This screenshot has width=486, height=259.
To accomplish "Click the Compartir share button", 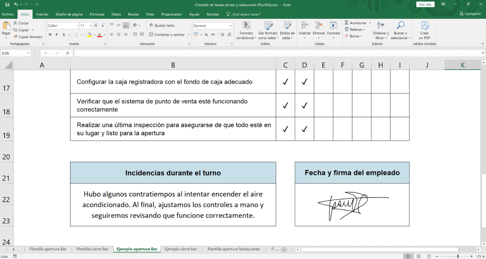I will pyautogui.click(x=470, y=14).
